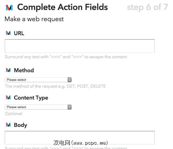Click the Maker icon beside Content Type
This screenshot has height=149, width=173.
8,97
